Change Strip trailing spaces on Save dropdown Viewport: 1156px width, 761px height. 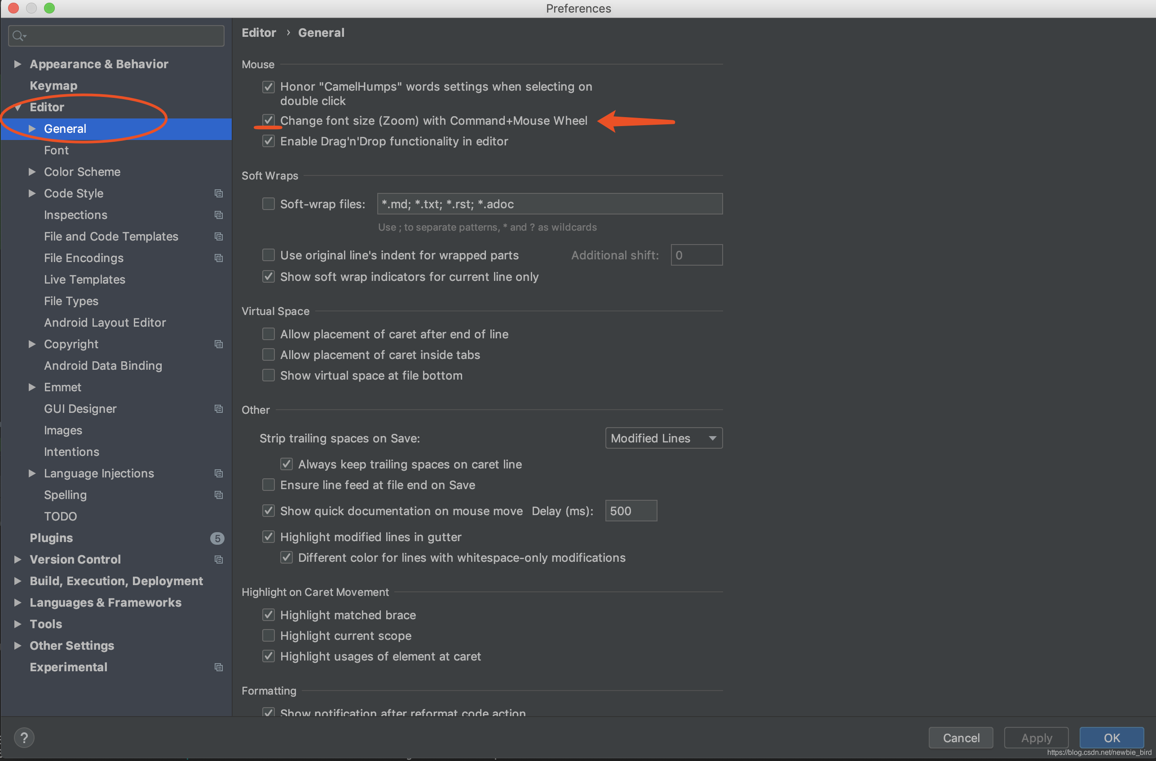662,438
